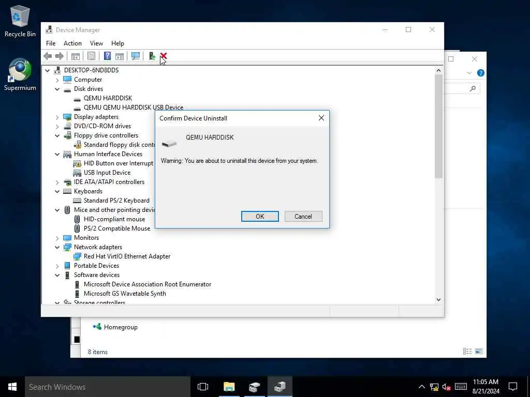Collapse the Keyboards node
The width and height of the screenshot is (530, 397).
click(x=57, y=191)
